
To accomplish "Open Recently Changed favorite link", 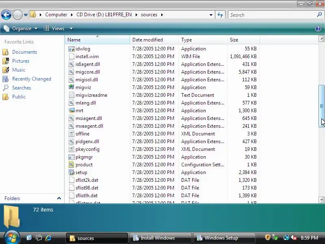I will tap(32, 79).
